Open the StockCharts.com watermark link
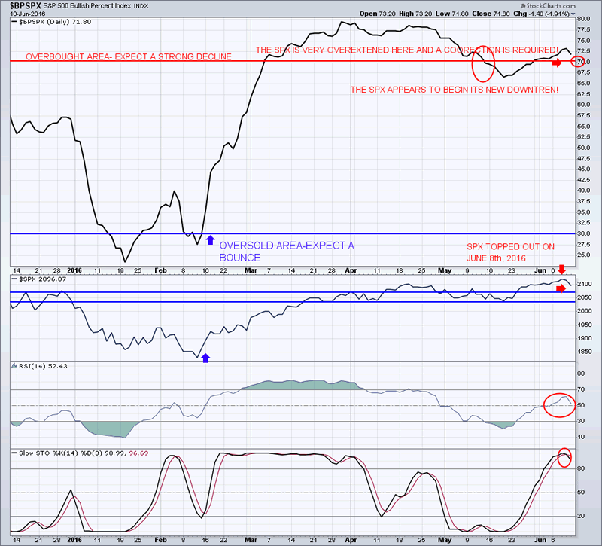Viewport: 602px width, 546px height. (568, 14)
